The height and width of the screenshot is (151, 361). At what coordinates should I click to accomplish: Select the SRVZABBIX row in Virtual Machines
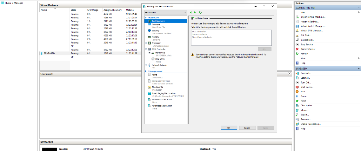(90, 53)
